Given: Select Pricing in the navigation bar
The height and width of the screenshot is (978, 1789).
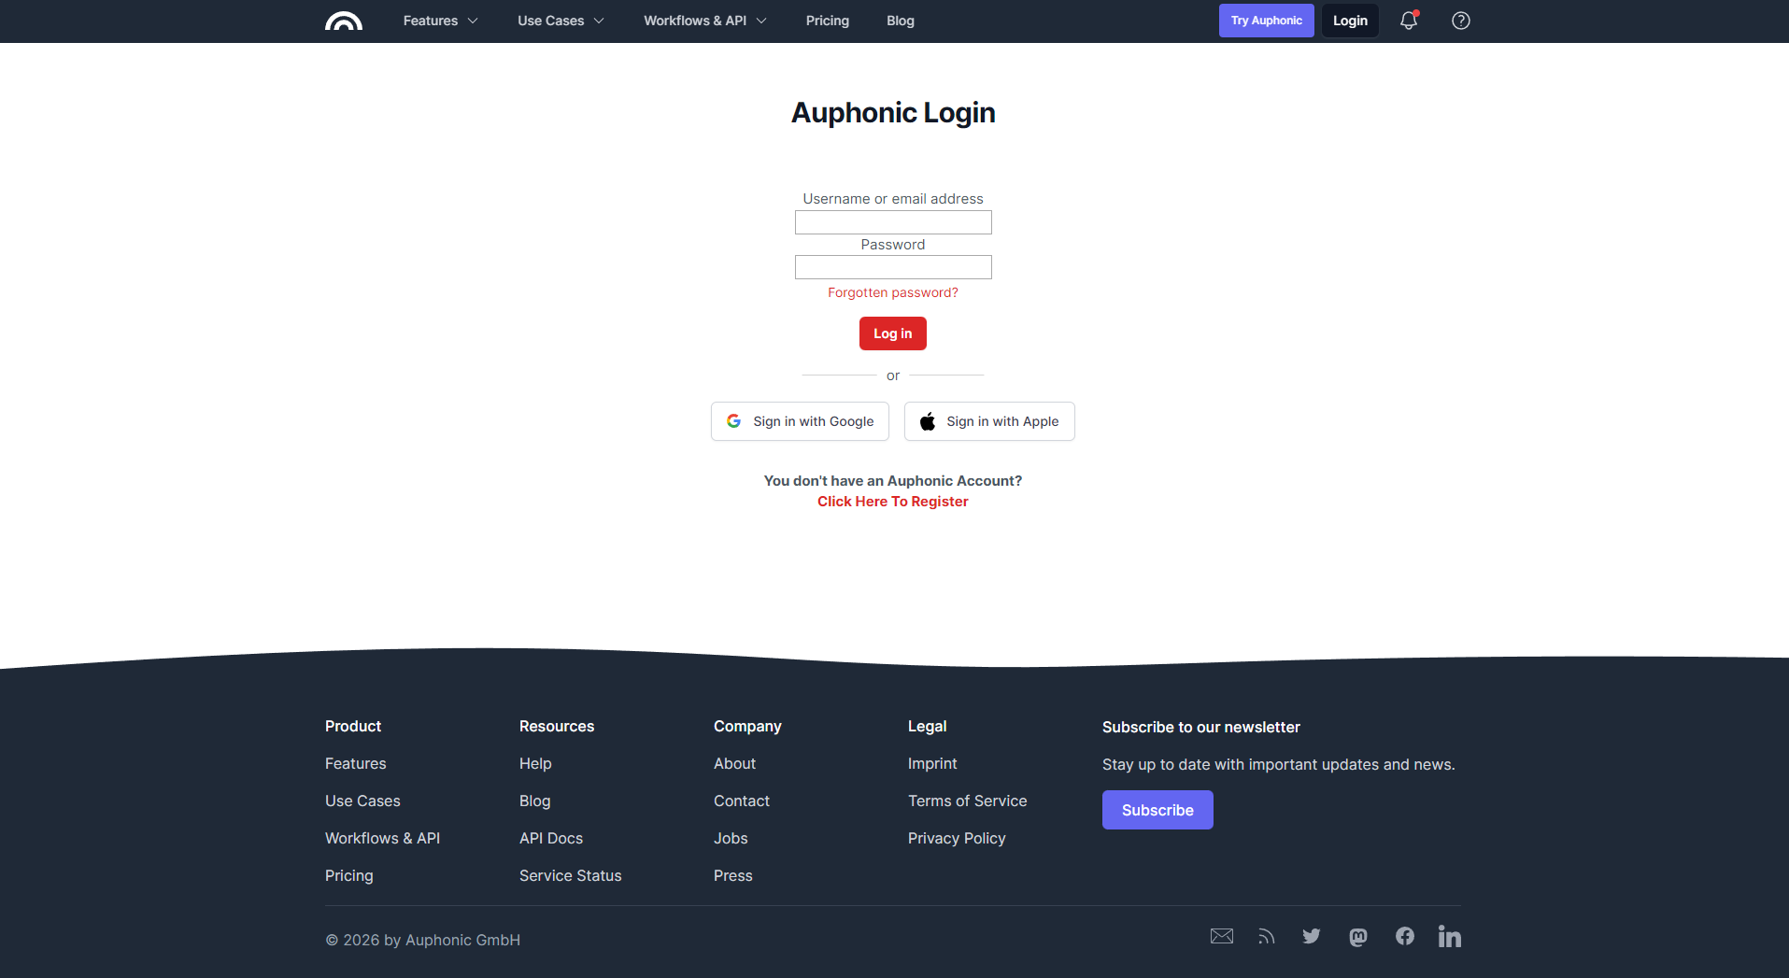Looking at the screenshot, I should (x=827, y=20).
